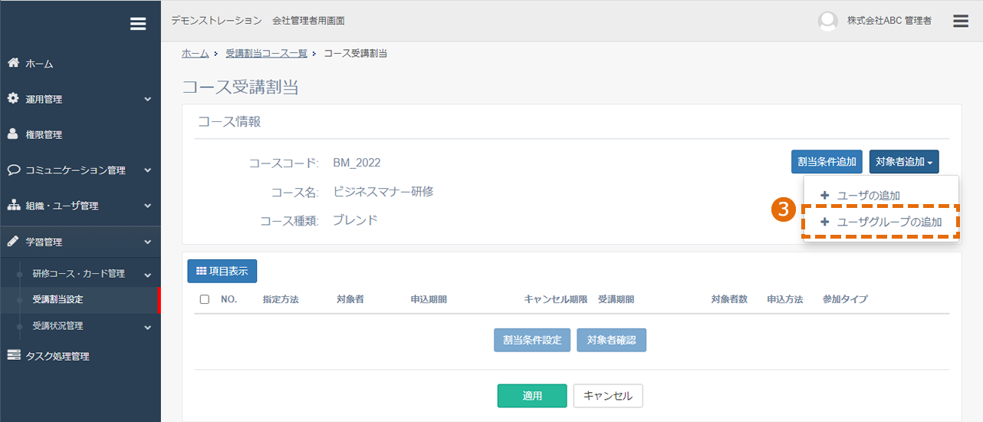This screenshot has width=983, height=422.
Task: Click the 参加タイプ column header
Action: tap(846, 299)
